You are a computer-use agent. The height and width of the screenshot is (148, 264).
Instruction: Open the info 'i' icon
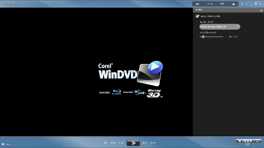[x=247, y=4]
